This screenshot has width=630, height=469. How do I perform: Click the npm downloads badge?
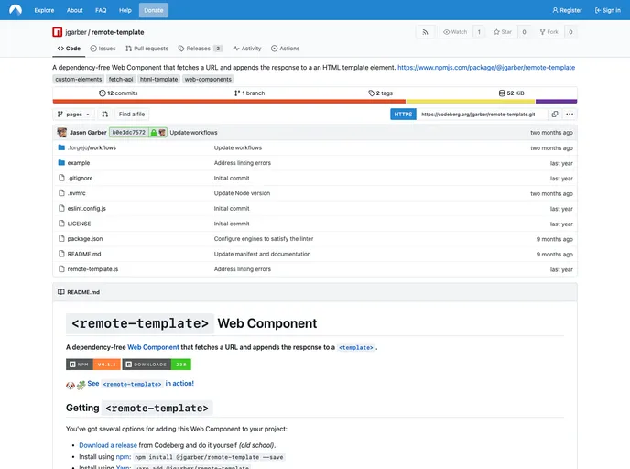click(157, 364)
